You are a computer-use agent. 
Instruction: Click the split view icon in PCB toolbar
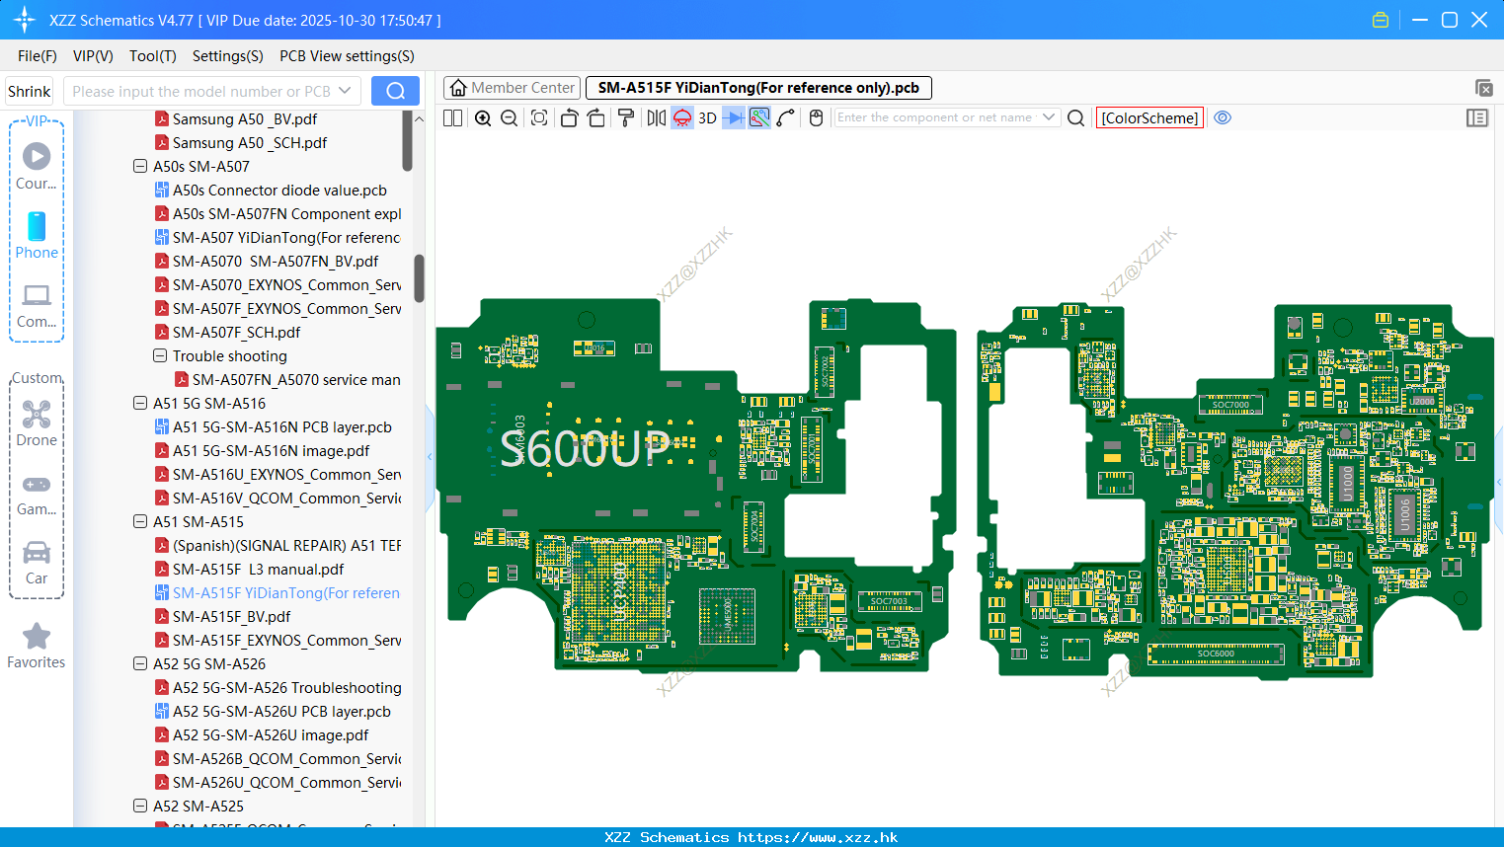point(452,117)
